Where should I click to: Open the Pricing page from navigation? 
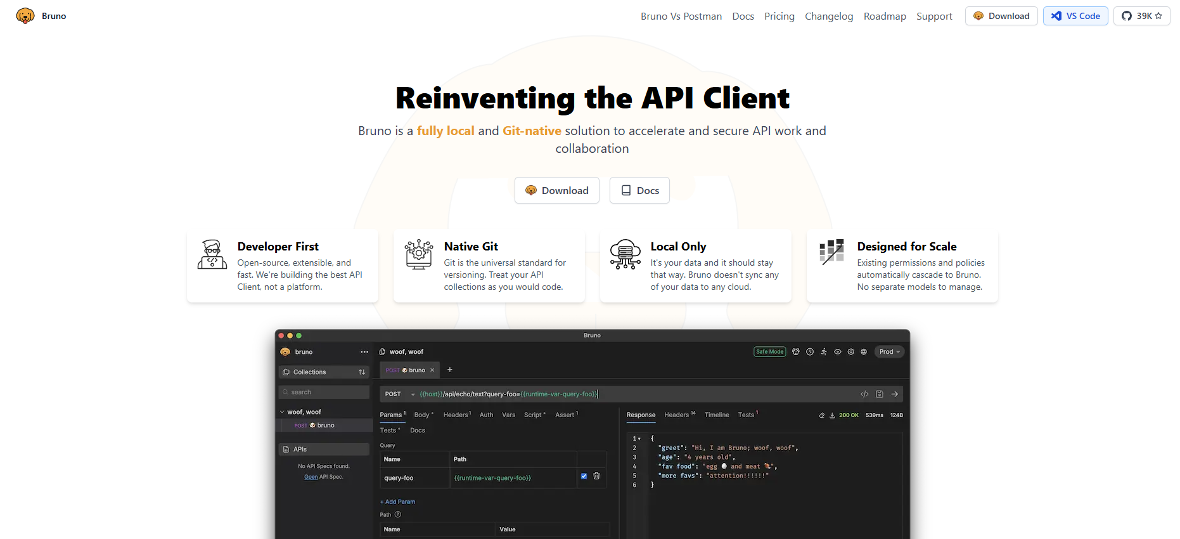779,16
